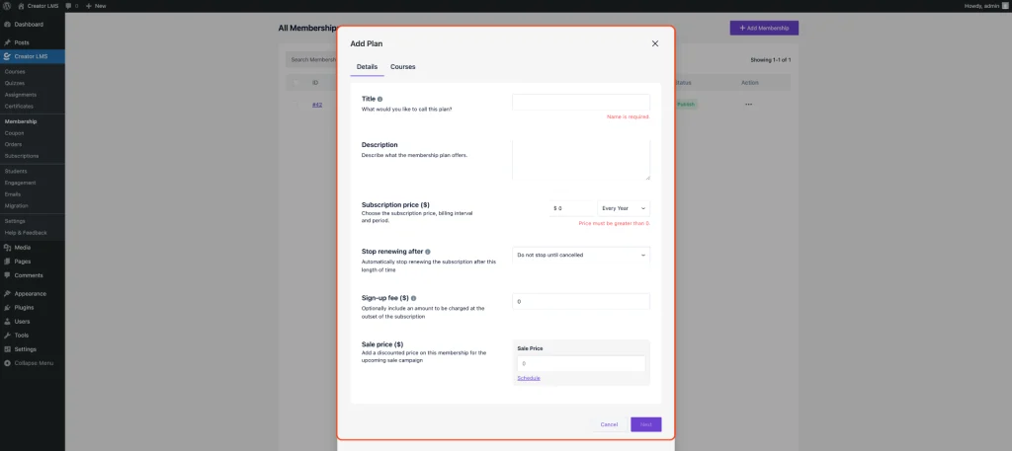1012x451 pixels.
Task: Open the Schedule link under Sale Price
Action: [529, 378]
